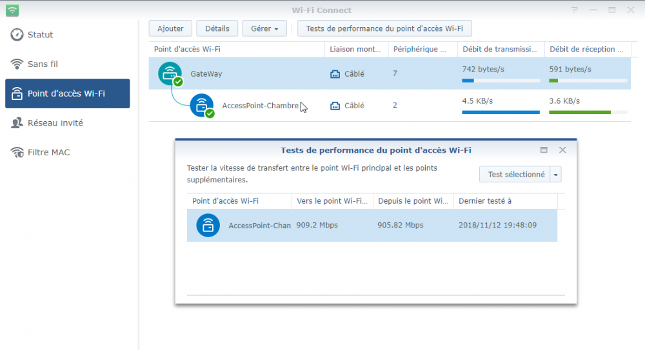Select the 905.82 Mbps value
Screen dimensions: 645x350
pyautogui.click(x=401, y=226)
